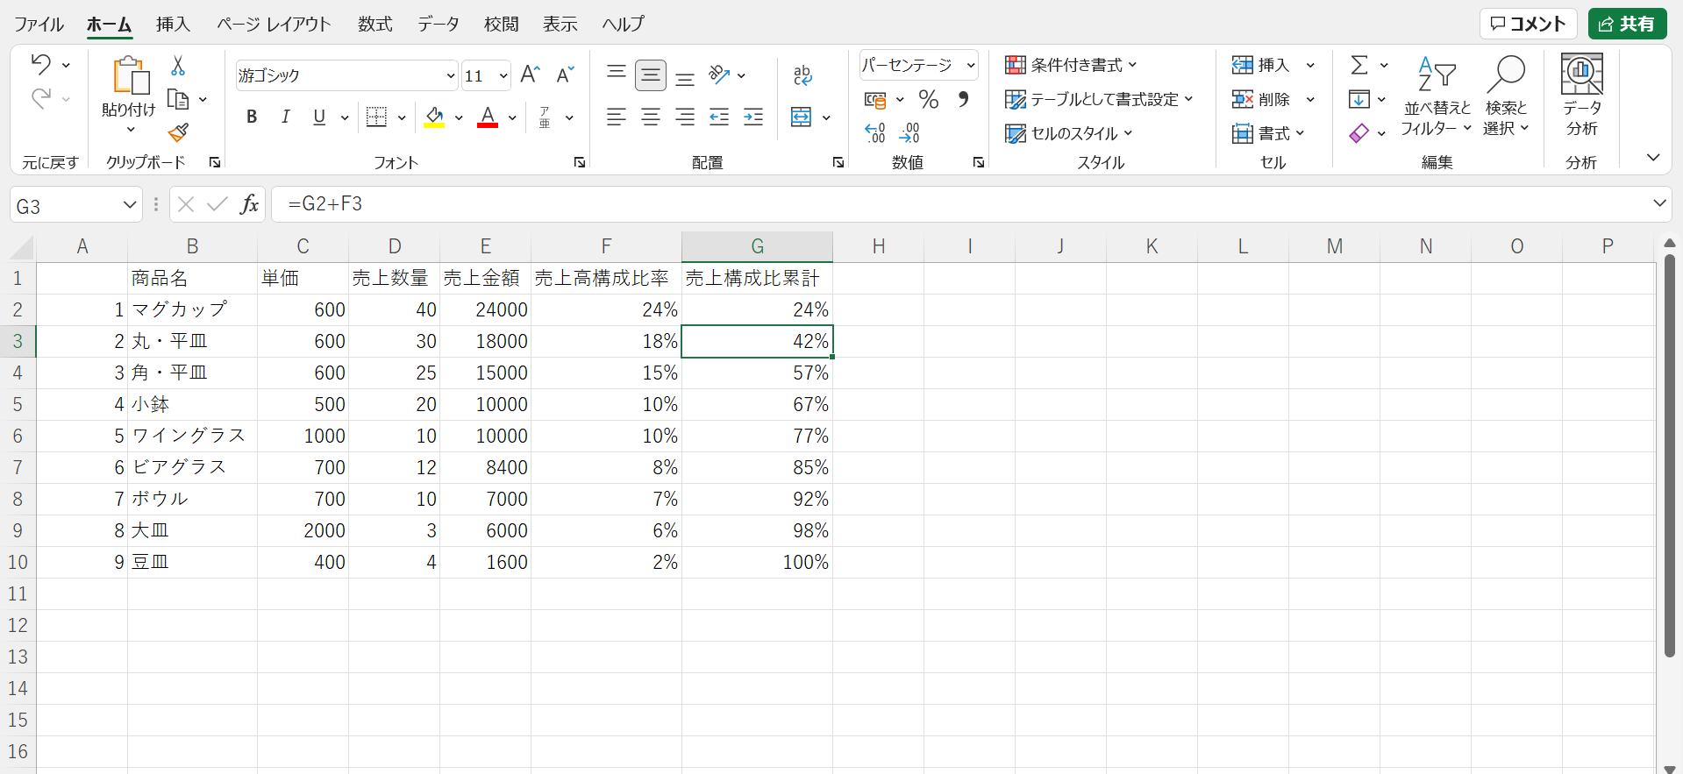Open the Data Analysis tool
Image resolution: width=1683 pixels, height=774 pixels.
(x=1581, y=95)
